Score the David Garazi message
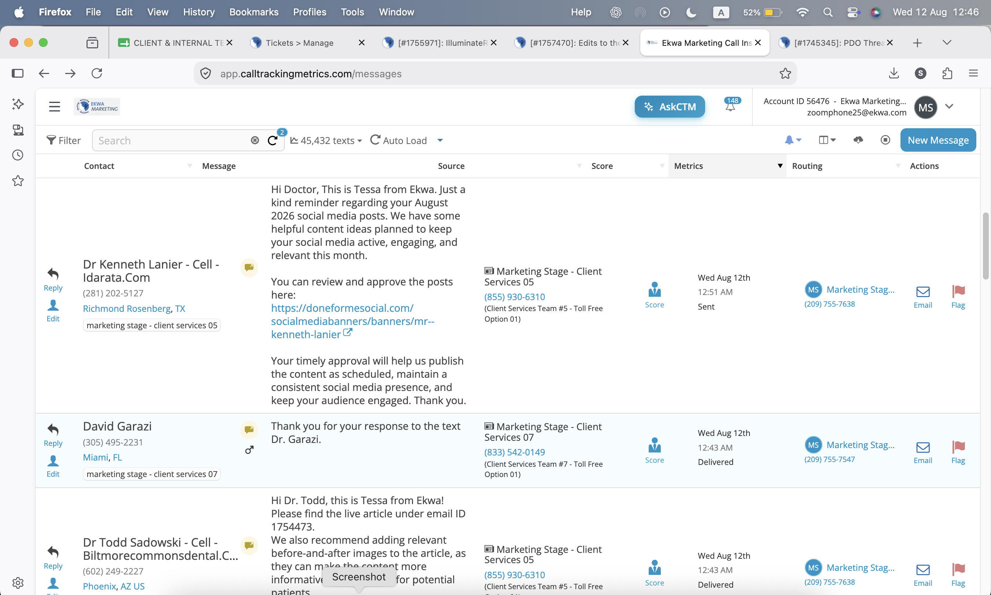Viewport: 991px width, 595px height. (x=655, y=451)
